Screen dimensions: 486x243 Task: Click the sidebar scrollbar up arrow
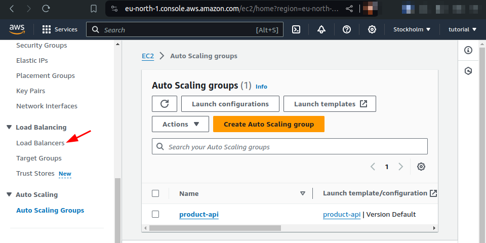click(x=117, y=45)
